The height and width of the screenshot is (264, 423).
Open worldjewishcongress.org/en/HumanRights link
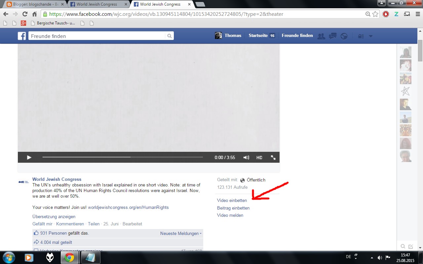[x=128, y=208]
